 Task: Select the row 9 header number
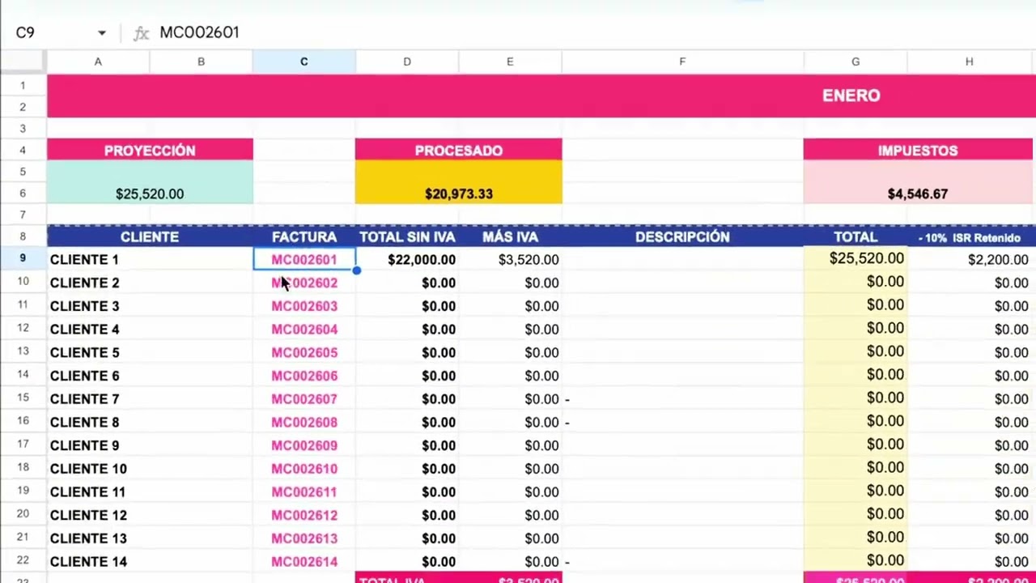[x=23, y=258]
